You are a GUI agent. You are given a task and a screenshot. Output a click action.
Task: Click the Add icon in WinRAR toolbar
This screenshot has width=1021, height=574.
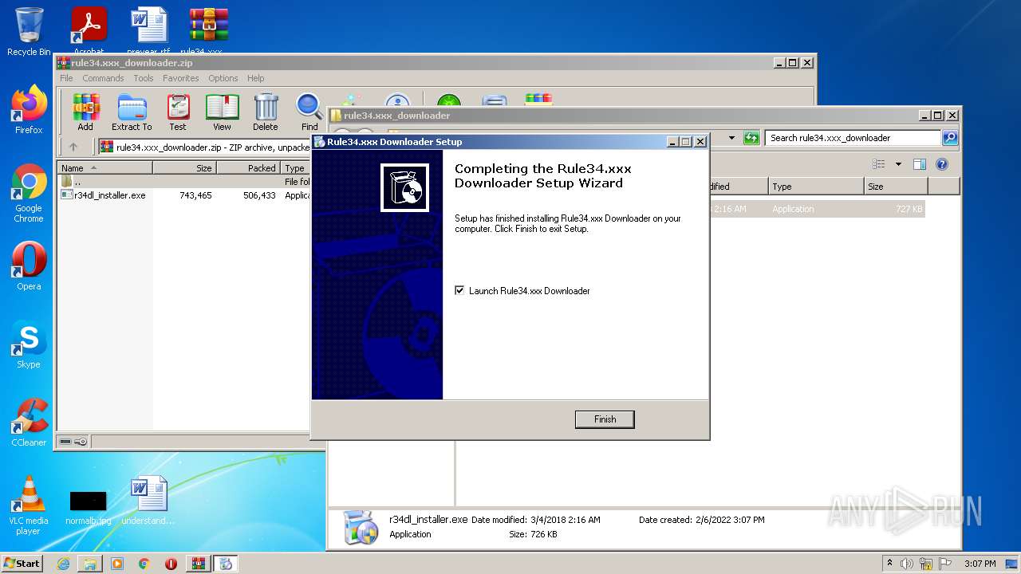click(x=85, y=112)
